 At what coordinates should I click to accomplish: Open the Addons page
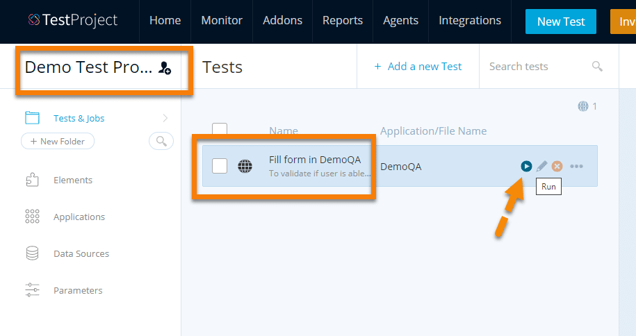(283, 20)
